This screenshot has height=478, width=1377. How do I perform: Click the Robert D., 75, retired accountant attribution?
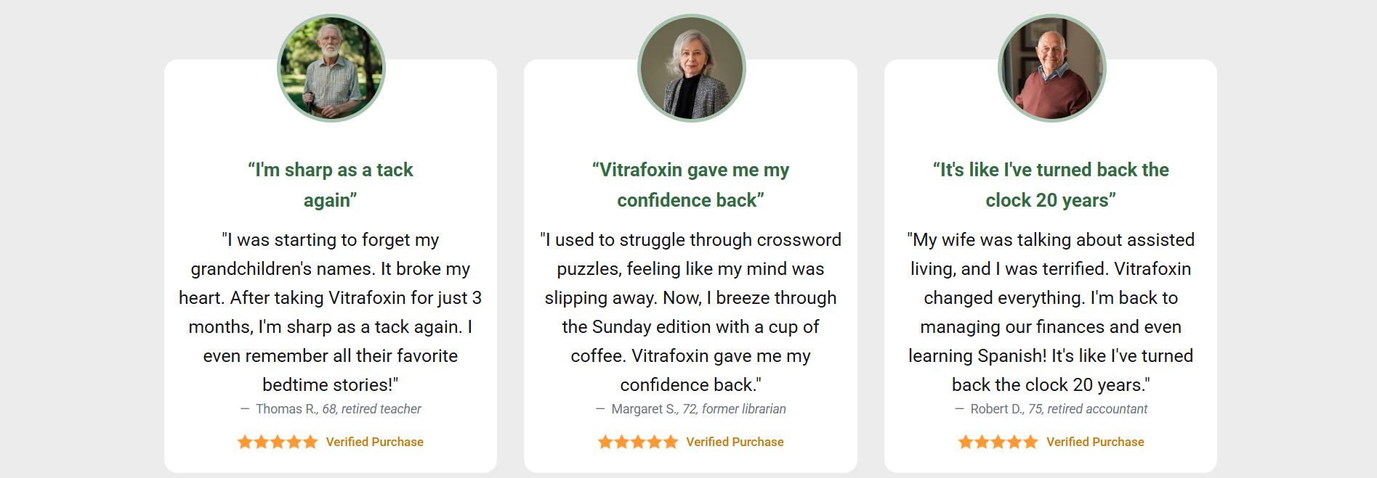click(1051, 409)
